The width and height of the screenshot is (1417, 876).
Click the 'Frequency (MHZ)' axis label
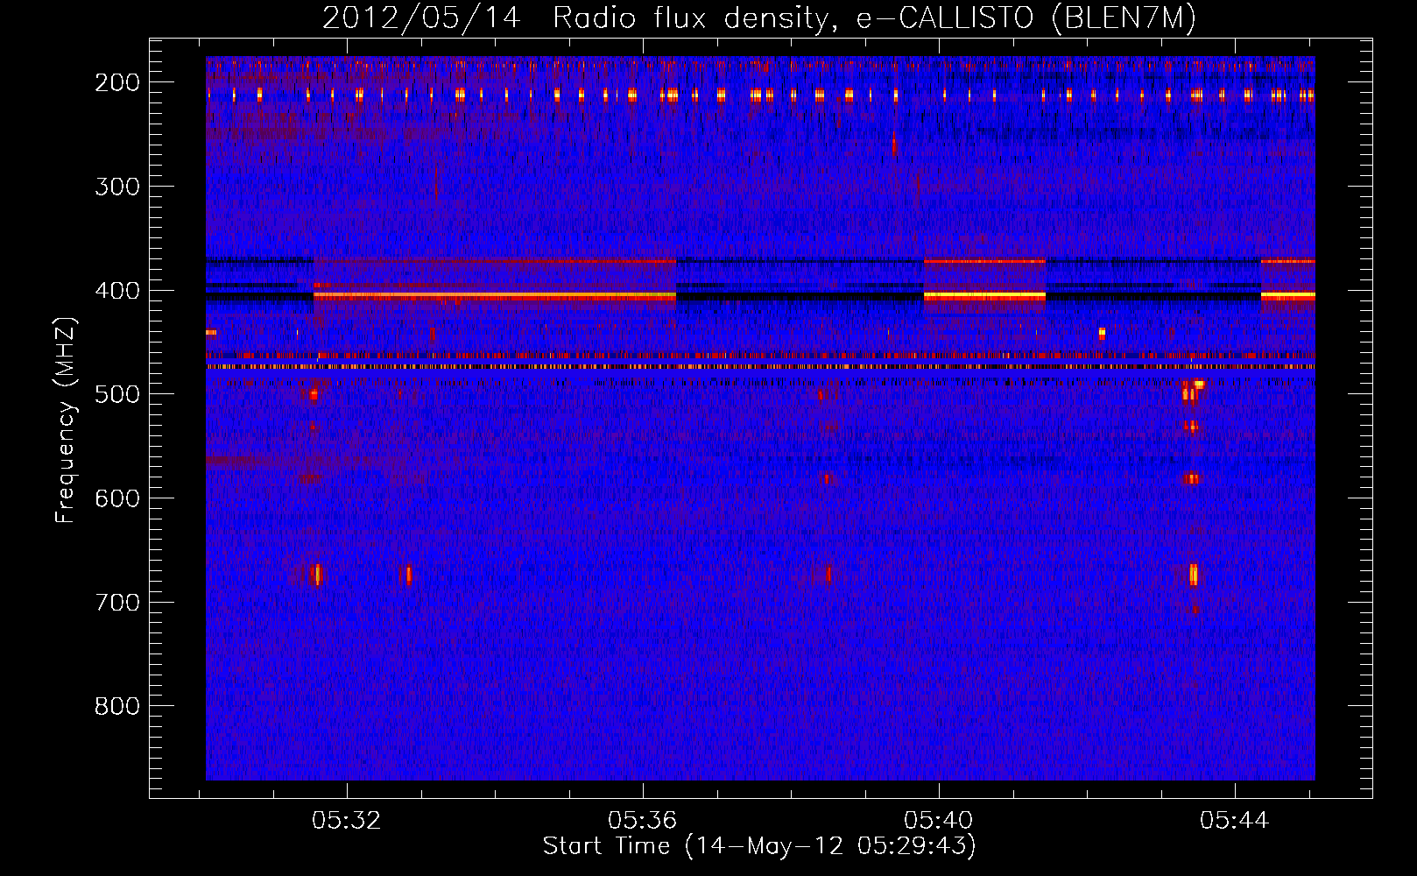66,420
